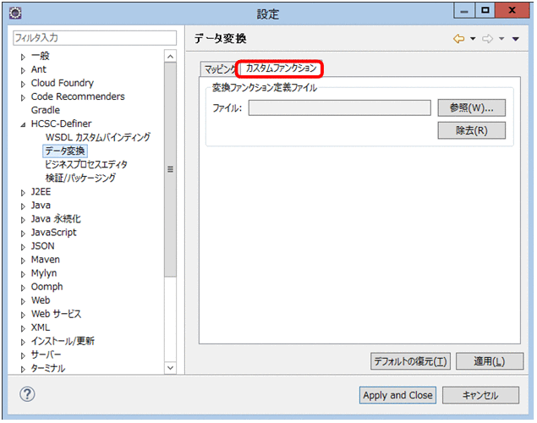Expand the Web tree node
537x423 pixels.
pos(23,301)
